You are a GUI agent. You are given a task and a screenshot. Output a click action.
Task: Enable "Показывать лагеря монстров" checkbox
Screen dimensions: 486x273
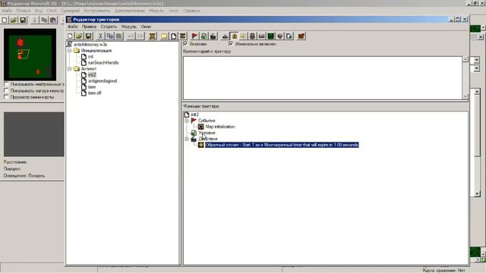point(6,91)
